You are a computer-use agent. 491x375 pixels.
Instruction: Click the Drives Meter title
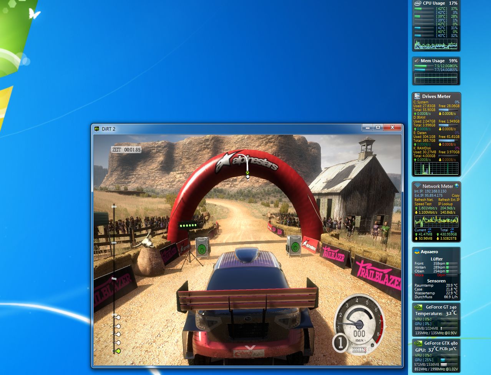pyautogui.click(x=436, y=96)
